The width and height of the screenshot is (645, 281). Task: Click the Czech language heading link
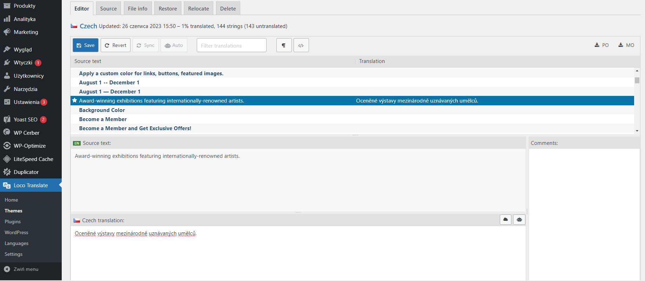tap(88, 26)
